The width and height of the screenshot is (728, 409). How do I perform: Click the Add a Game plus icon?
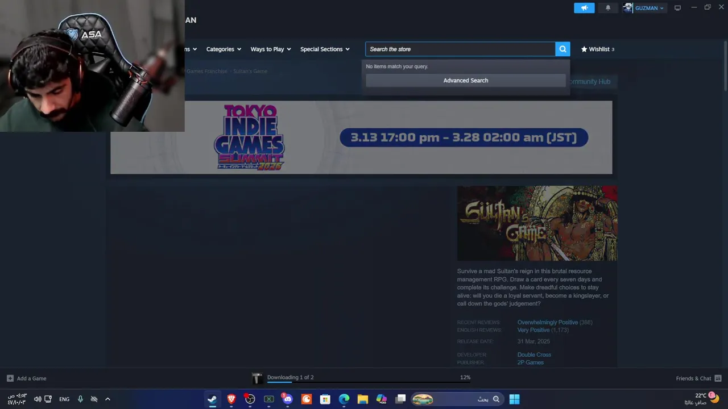coord(10,378)
